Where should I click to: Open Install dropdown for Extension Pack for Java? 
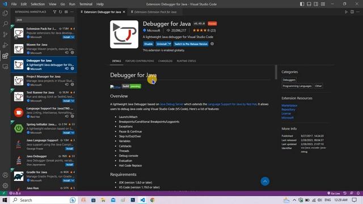coord(73,37)
